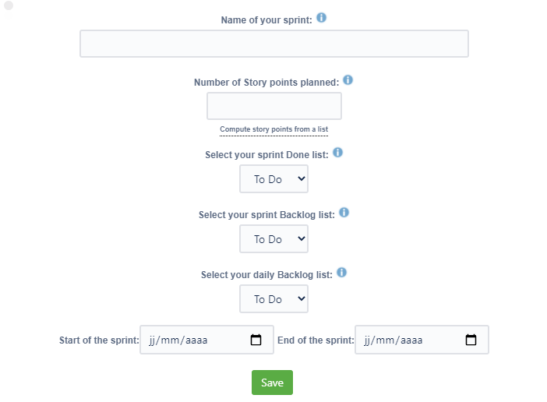Click info icon for sprint Done list
Viewport: 547px width, 402px height.
click(337, 153)
